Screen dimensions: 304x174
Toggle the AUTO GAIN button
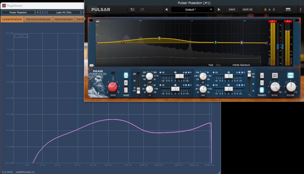tap(275, 75)
